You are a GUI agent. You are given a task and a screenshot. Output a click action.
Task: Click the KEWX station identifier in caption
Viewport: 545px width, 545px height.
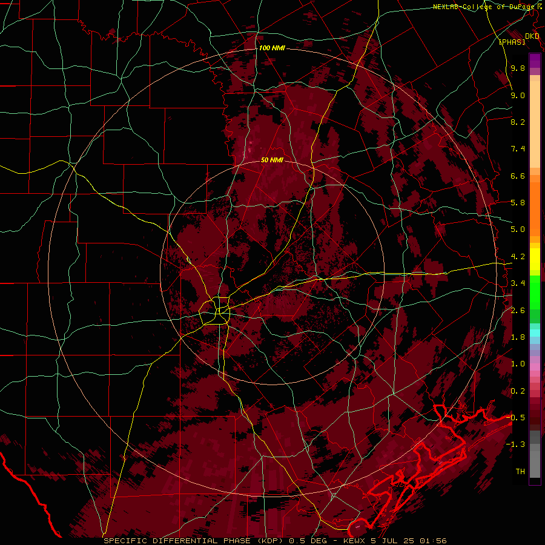(354, 541)
